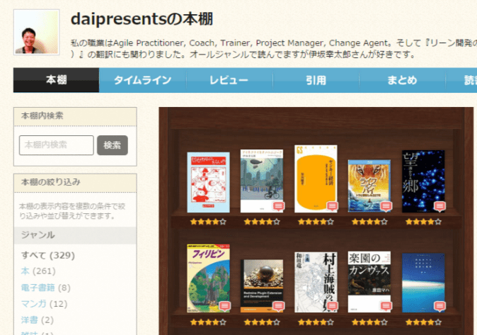Click review bubble on Redmine Plugin book

(x=278, y=306)
